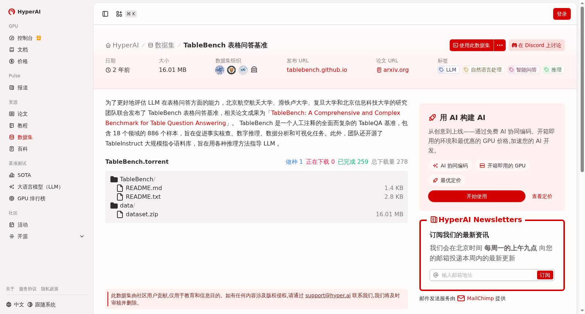
Task: Click the data/ folder row
Action: coord(257,205)
